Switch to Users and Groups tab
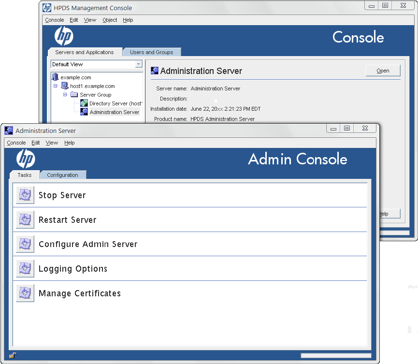418x364 pixels. 152,52
